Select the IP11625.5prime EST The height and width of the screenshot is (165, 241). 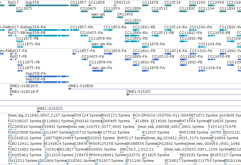pos(144,135)
